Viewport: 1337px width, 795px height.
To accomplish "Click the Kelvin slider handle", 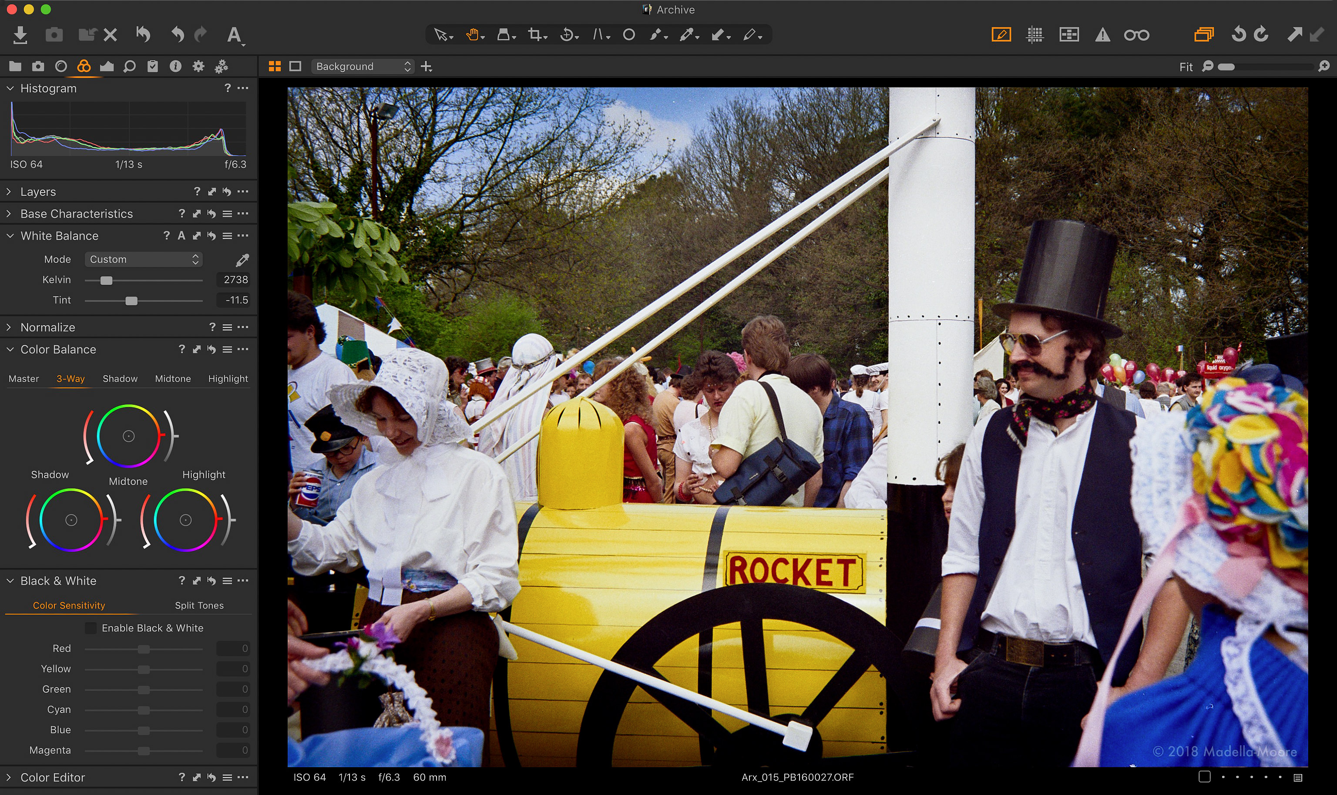I will (106, 280).
